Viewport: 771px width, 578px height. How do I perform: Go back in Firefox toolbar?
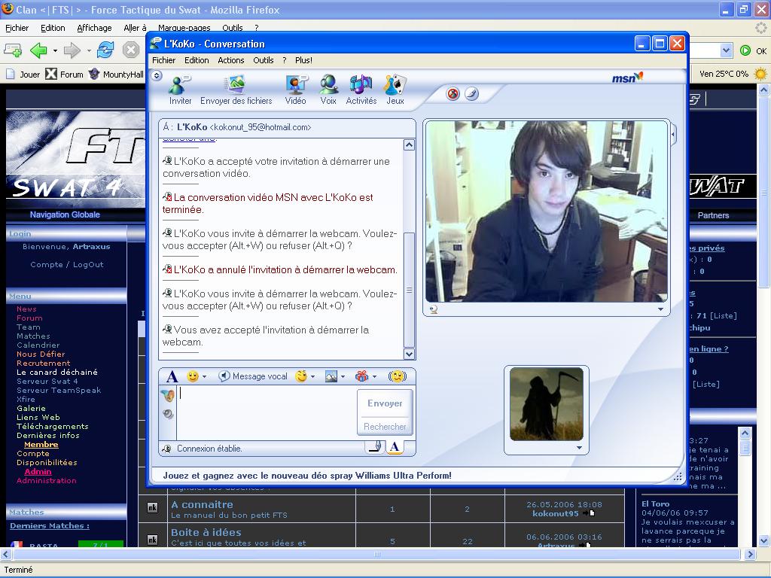pyautogui.click(x=38, y=50)
